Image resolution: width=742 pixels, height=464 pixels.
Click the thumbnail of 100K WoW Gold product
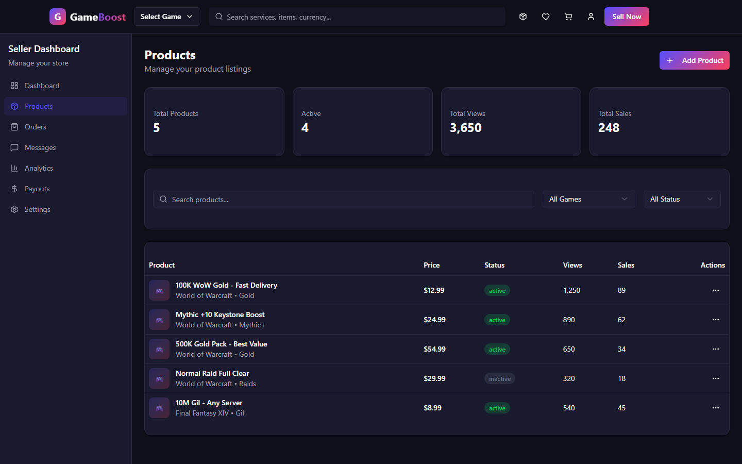(x=159, y=290)
